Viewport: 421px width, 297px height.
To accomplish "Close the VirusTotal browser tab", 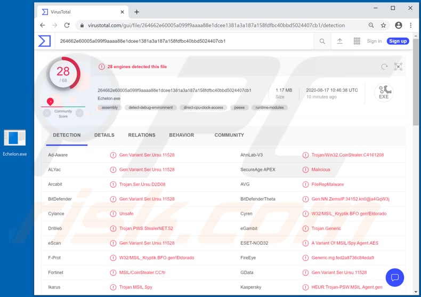I will (x=122, y=12).
